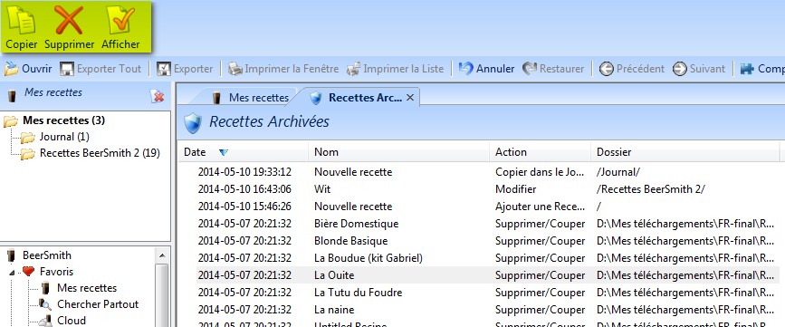
Task: Close the Mes recettes side panel
Action: pos(158,96)
